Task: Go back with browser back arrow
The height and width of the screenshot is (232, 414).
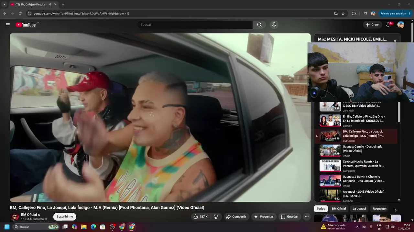Action: pos(5,14)
